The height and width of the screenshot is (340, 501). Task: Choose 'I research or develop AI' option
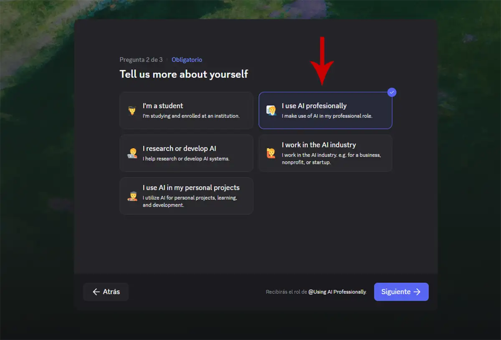(186, 153)
